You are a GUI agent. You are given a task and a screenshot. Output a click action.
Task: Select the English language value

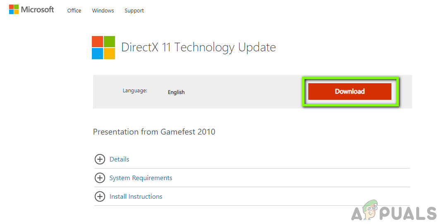176,92
